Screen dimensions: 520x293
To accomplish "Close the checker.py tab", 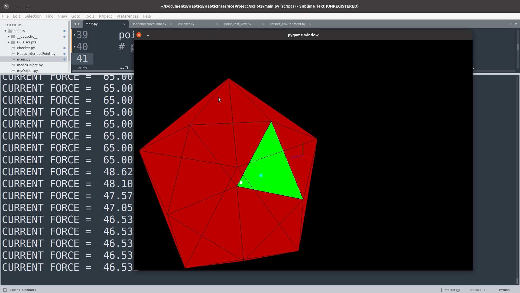I will pos(217,24).
